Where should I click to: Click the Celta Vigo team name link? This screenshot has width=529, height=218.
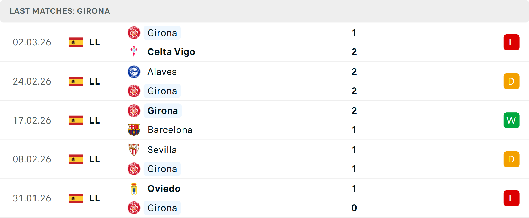(x=171, y=52)
